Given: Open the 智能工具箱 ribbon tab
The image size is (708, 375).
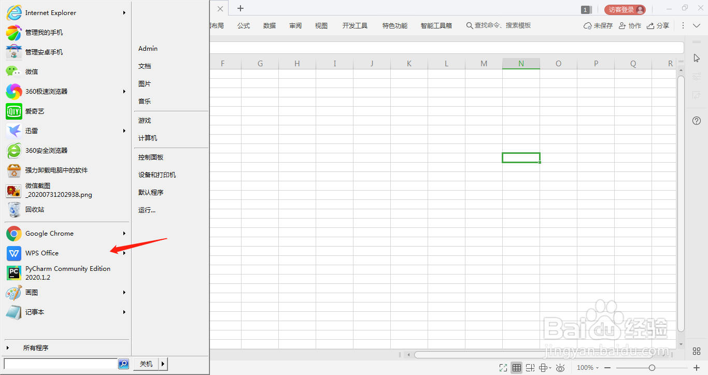Looking at the screenshot, I should 436,25.
